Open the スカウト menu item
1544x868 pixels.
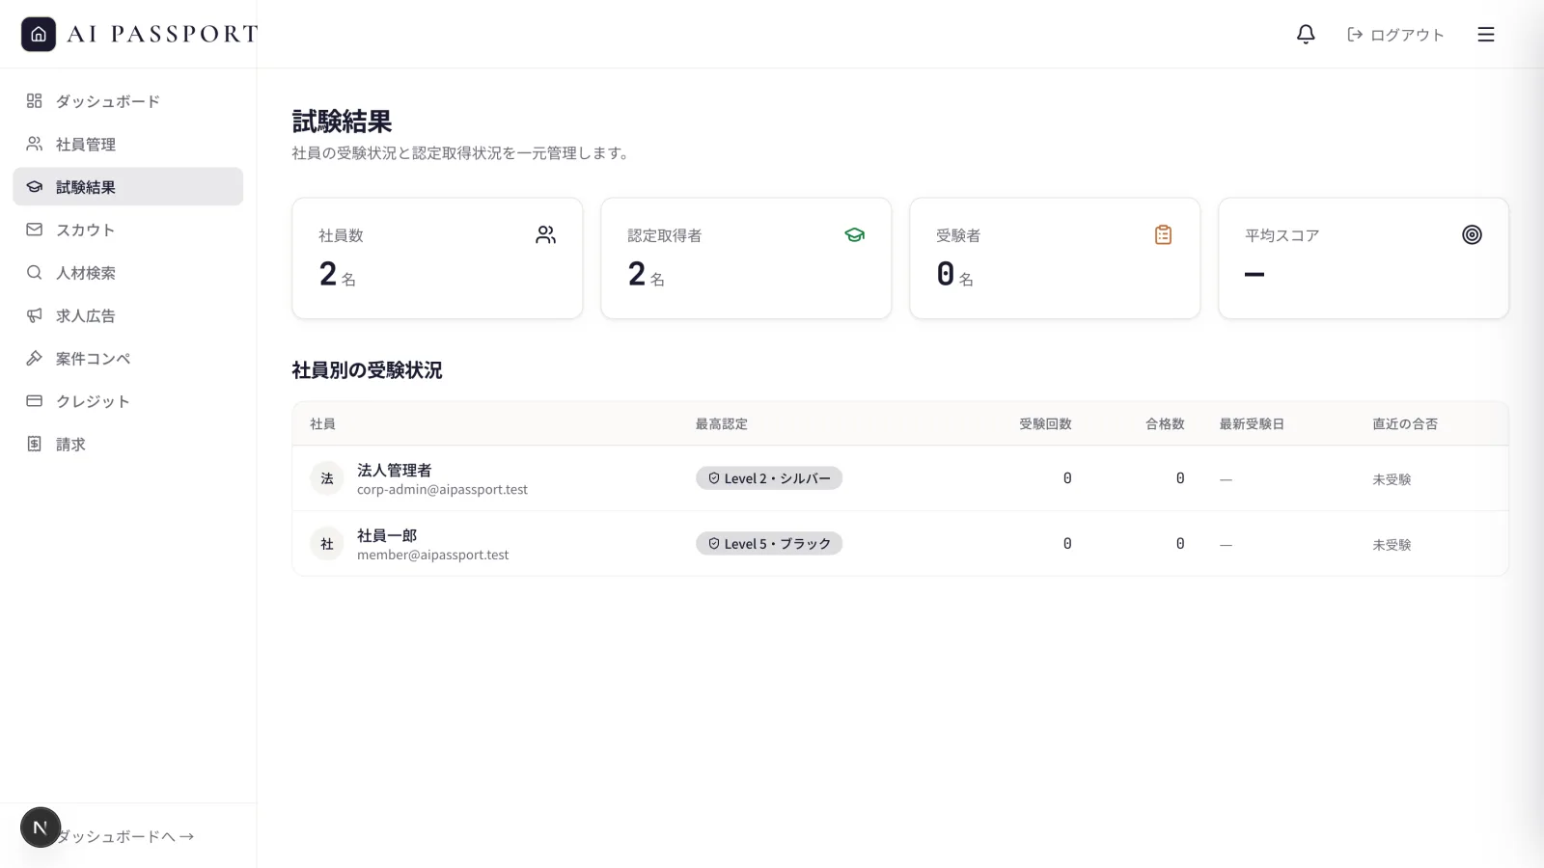pyautogui.click(x=127, y=230)
